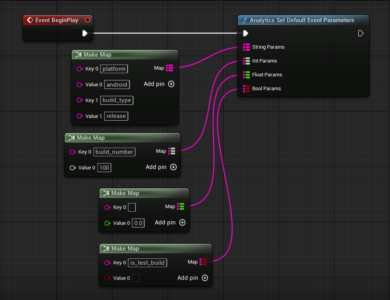Click the 'android' Value 0 field

point(117,85)
